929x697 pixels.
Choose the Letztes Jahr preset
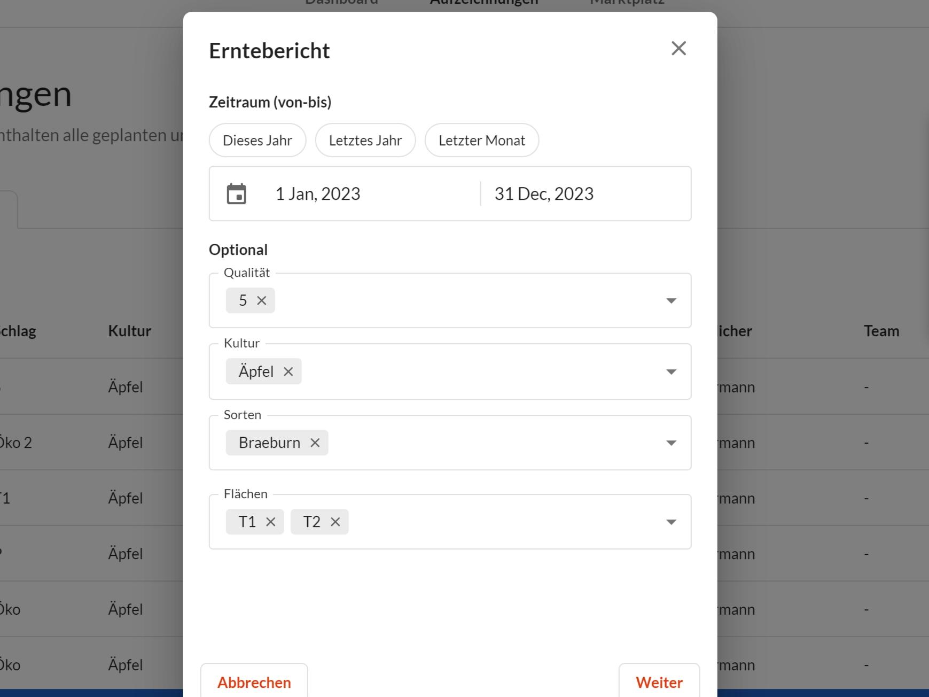pyautogui.click(x=365, y=141)
